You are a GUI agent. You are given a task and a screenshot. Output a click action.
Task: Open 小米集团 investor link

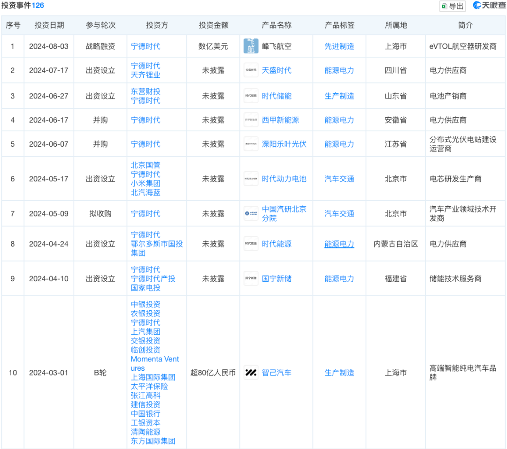[x=146, y=183]
